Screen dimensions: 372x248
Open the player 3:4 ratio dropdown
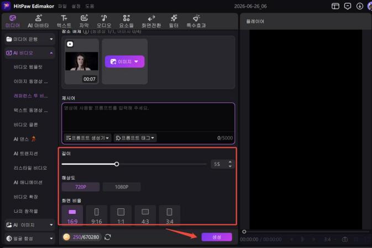[x=329, y=240]
